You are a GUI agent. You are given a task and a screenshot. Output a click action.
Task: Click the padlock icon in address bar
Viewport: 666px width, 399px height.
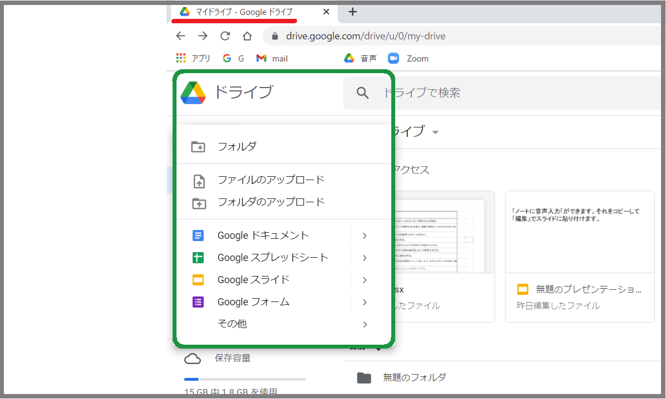pos(274,37)
